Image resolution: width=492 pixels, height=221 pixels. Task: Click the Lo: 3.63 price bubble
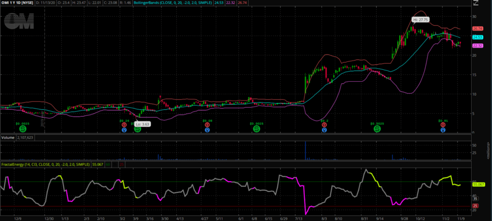click(143, 124)
